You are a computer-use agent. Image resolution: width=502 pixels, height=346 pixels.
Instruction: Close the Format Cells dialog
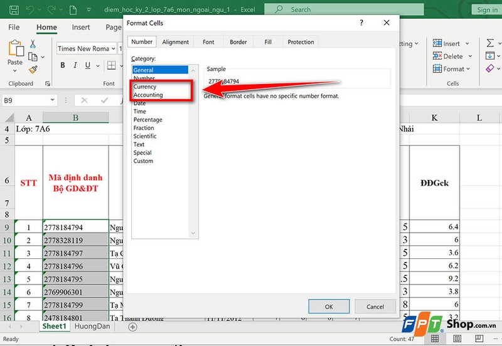pos(387,23)
